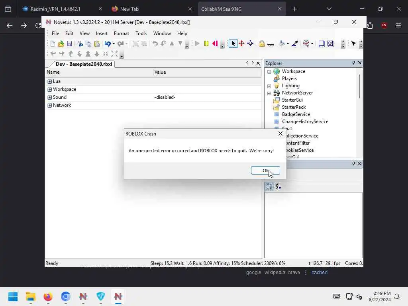This screenshot has width=408, height=306.
Task: Click the Cut scissors icon
Action: tap(80, 44)
